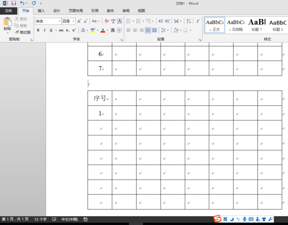Apply the 标题 1 heading style
Image resolution: width=288 pixels, height=225 pixels.
point(257,25)
